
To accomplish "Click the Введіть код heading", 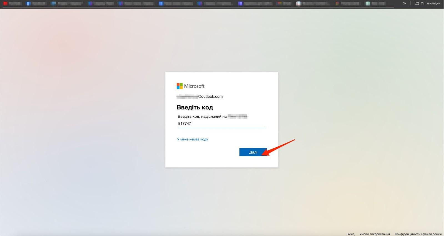I will [x=195, y=107].
